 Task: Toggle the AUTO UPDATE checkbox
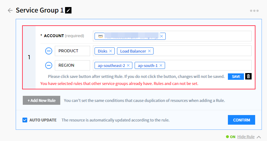tap(25, 120)
